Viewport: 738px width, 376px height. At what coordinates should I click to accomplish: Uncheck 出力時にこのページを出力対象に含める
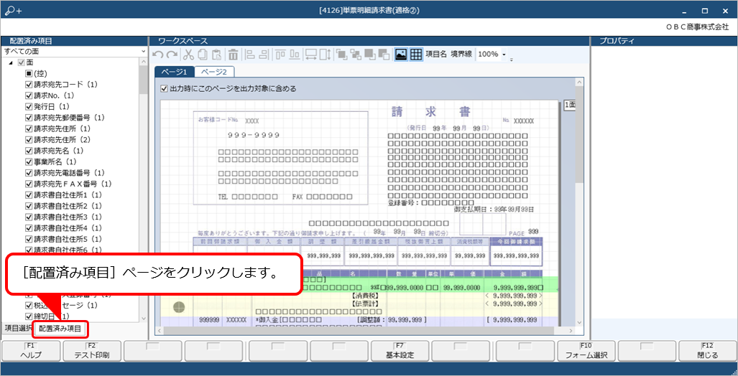(x=164, y=88)
